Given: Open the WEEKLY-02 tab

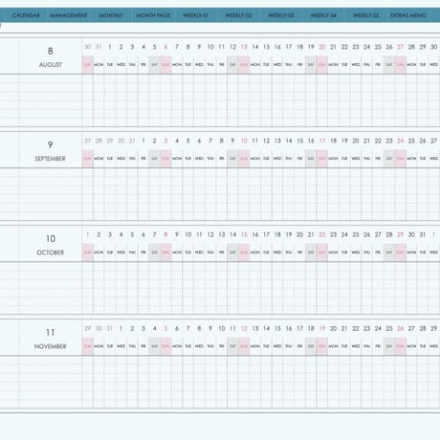Looking at the screenshot, I should pyautogui.click(x=238, y=15).
